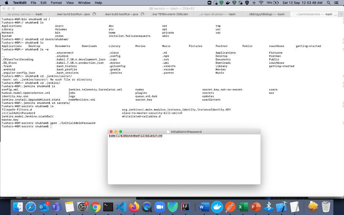Switch to the oy-proxy-service bash tab

point(24,14)
